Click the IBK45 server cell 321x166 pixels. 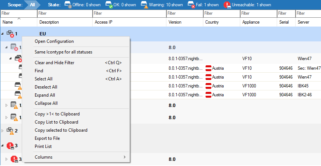[303, 86]
